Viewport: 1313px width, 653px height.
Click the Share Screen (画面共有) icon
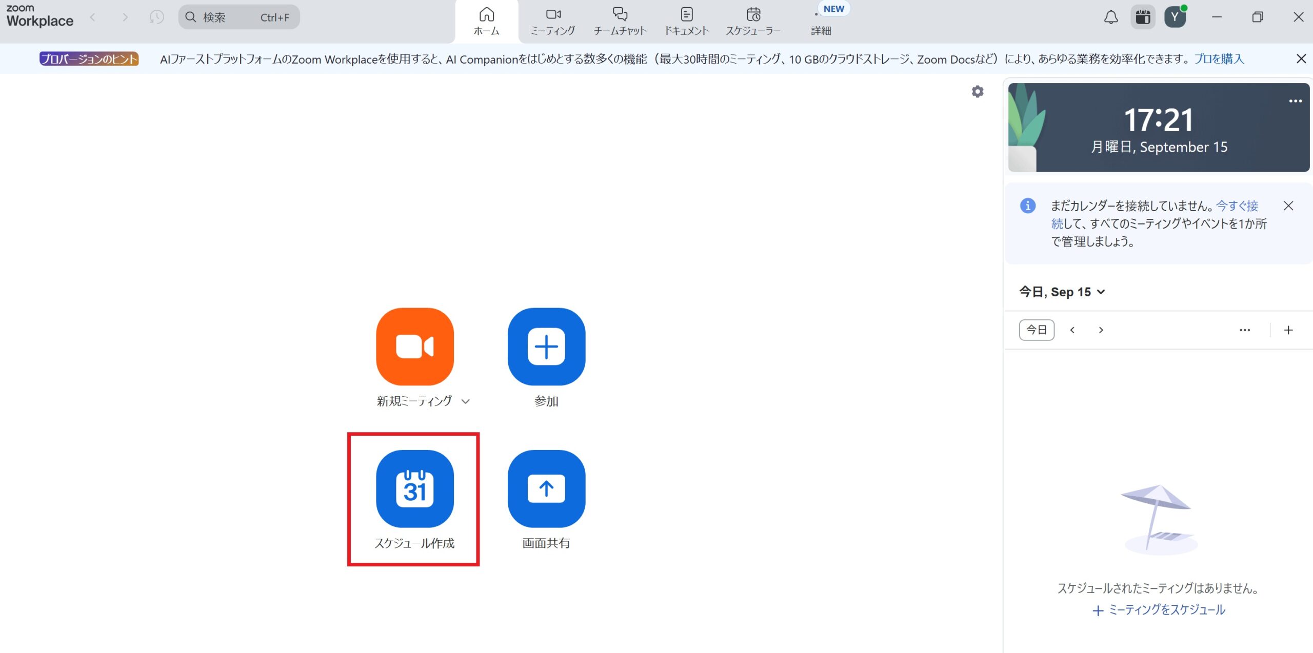coord(546,488)
